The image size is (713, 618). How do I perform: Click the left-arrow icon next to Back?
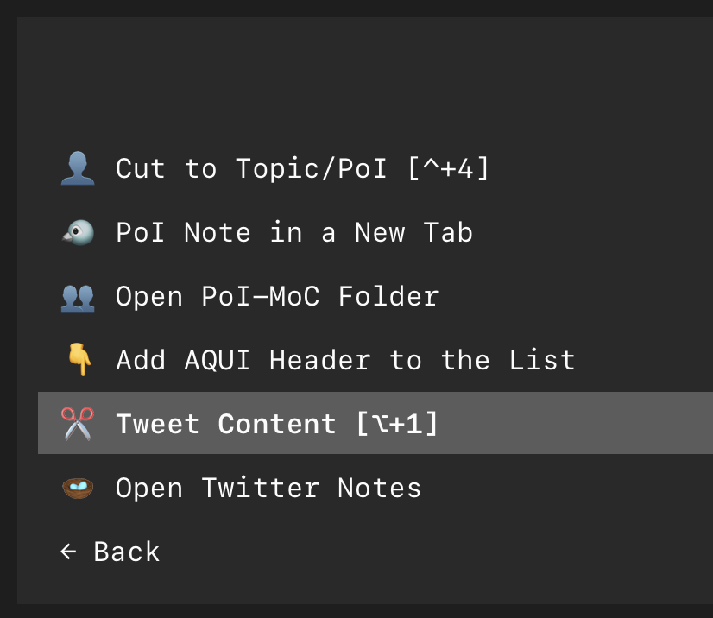click(68, 552)
